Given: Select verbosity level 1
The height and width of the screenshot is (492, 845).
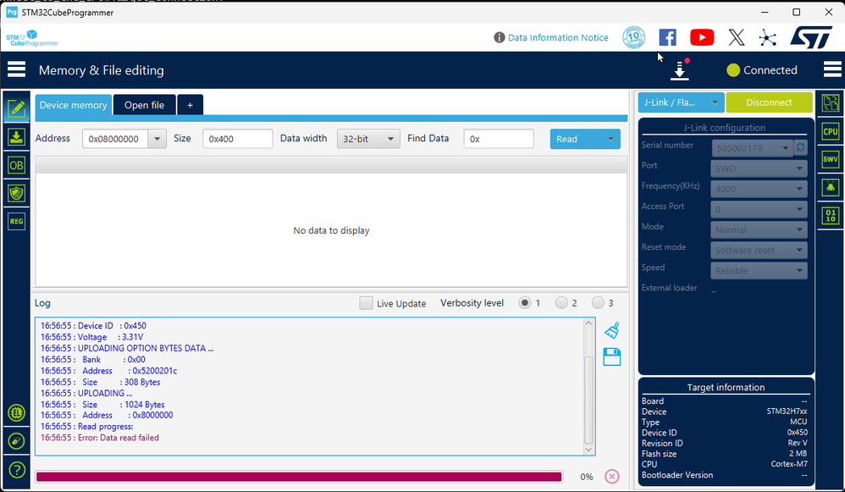Looking at the screenshot, I should tap(524, 303).
